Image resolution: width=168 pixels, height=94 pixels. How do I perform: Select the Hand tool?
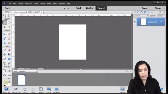[9, 15]
